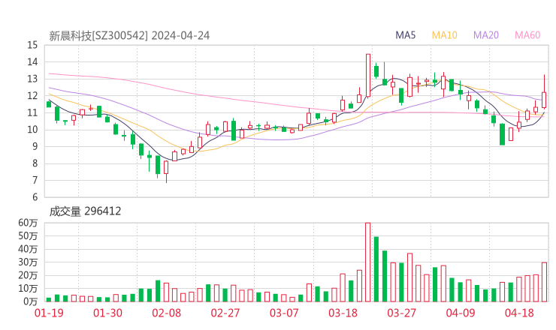The image size is (556, 330).
Task: Select the last volume bar on the right
Action: coord(544,282)
